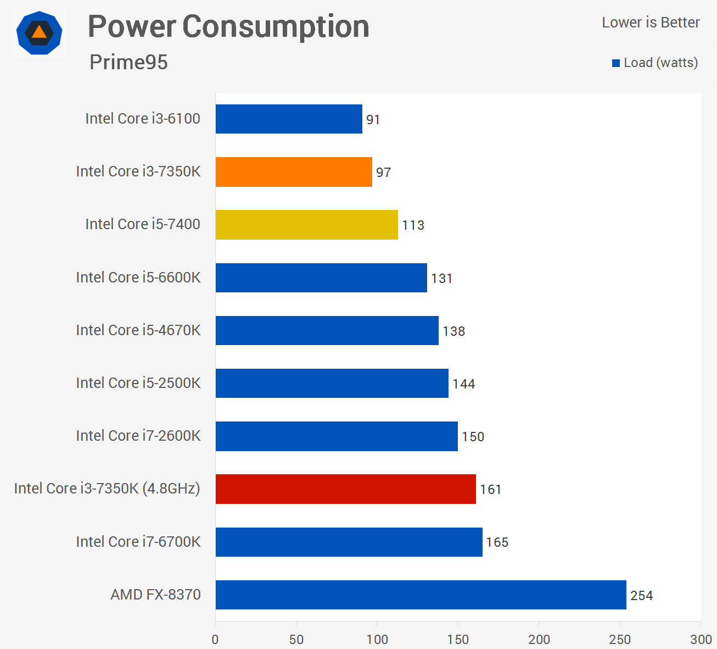Select the i7-2600K bar
This screenshot has width=717, height=649.
[x=337, y=436]
